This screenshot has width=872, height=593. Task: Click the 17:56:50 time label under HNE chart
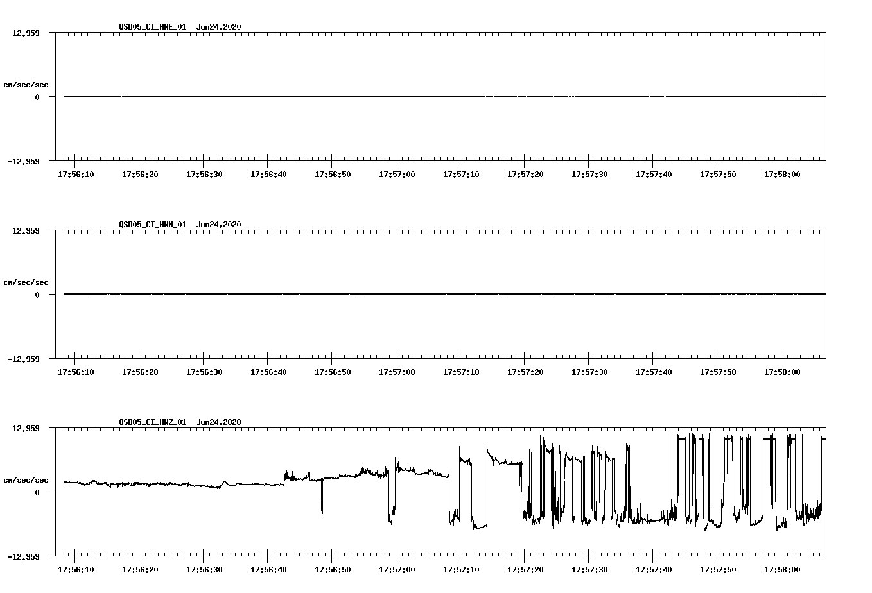[333, 174]
